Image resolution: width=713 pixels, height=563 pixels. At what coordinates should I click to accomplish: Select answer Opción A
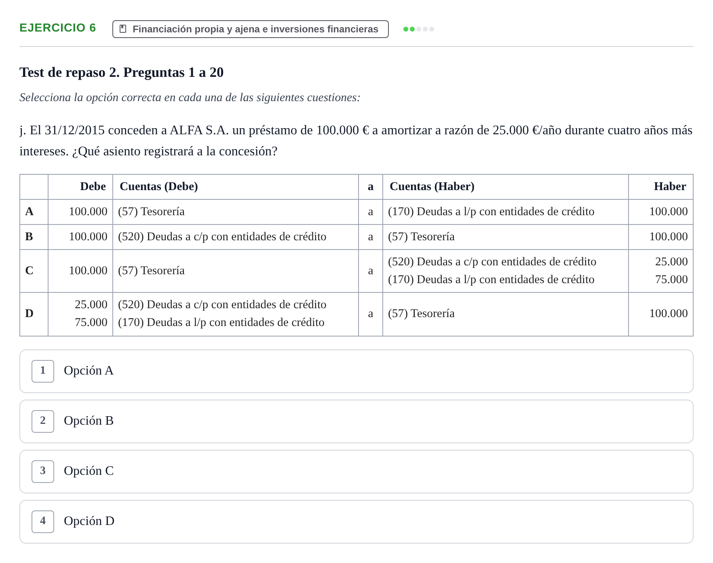point(356,371)
